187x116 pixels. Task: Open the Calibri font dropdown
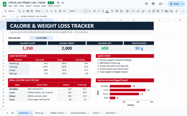74,11
